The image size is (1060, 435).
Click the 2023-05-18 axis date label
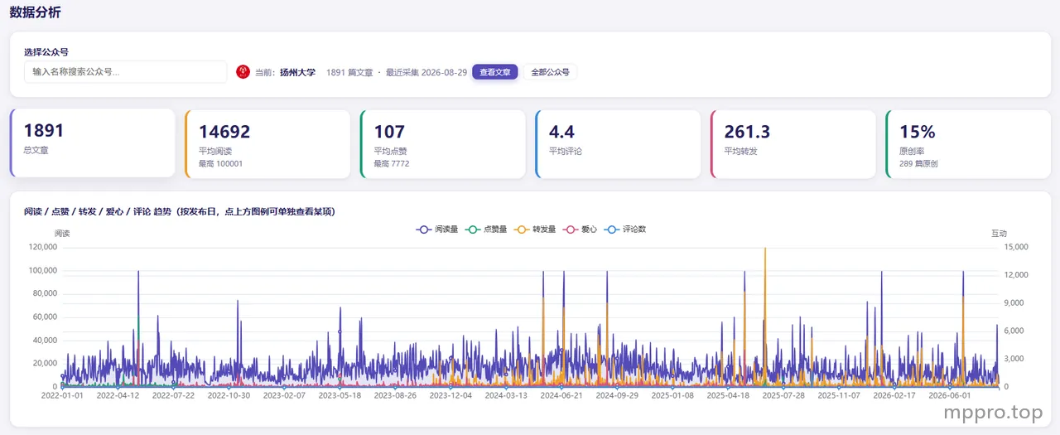point(340,396)
